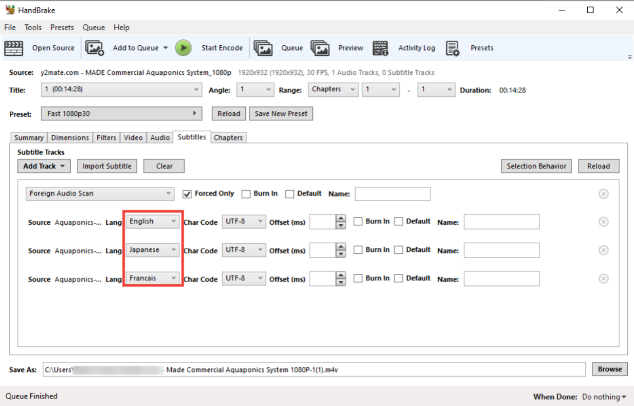634x406 pixels.
Task: Open the Presets menu in the menu bar
Action: coord(62,28)
